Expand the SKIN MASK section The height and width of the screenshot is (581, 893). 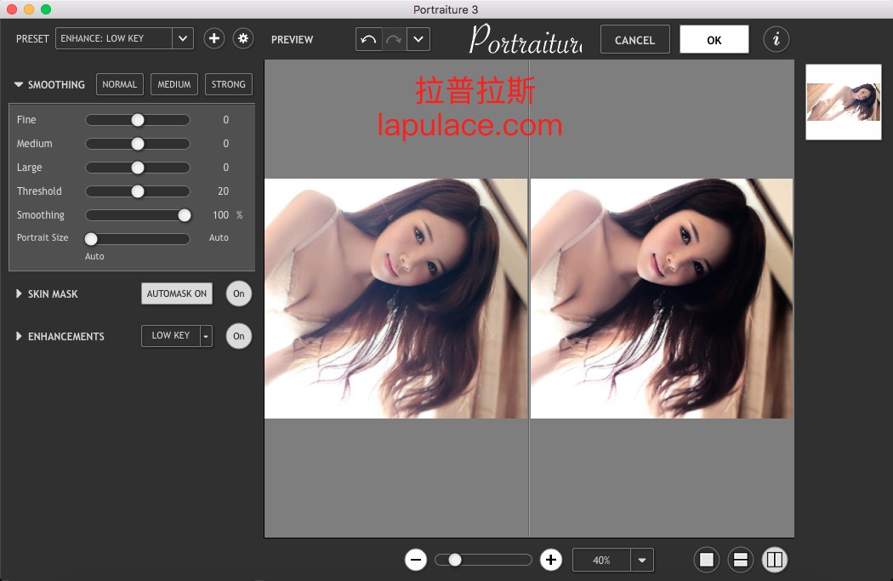(19, 294)
